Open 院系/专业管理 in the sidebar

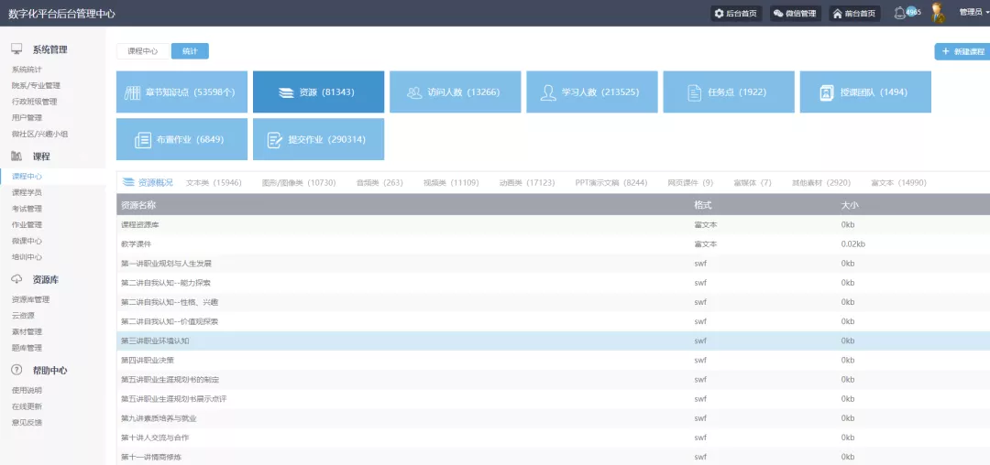click(36, 85)
